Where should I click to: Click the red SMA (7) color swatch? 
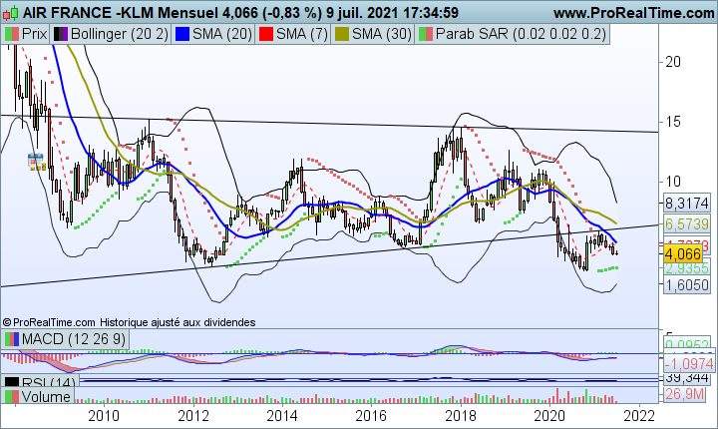coord(266,34)
